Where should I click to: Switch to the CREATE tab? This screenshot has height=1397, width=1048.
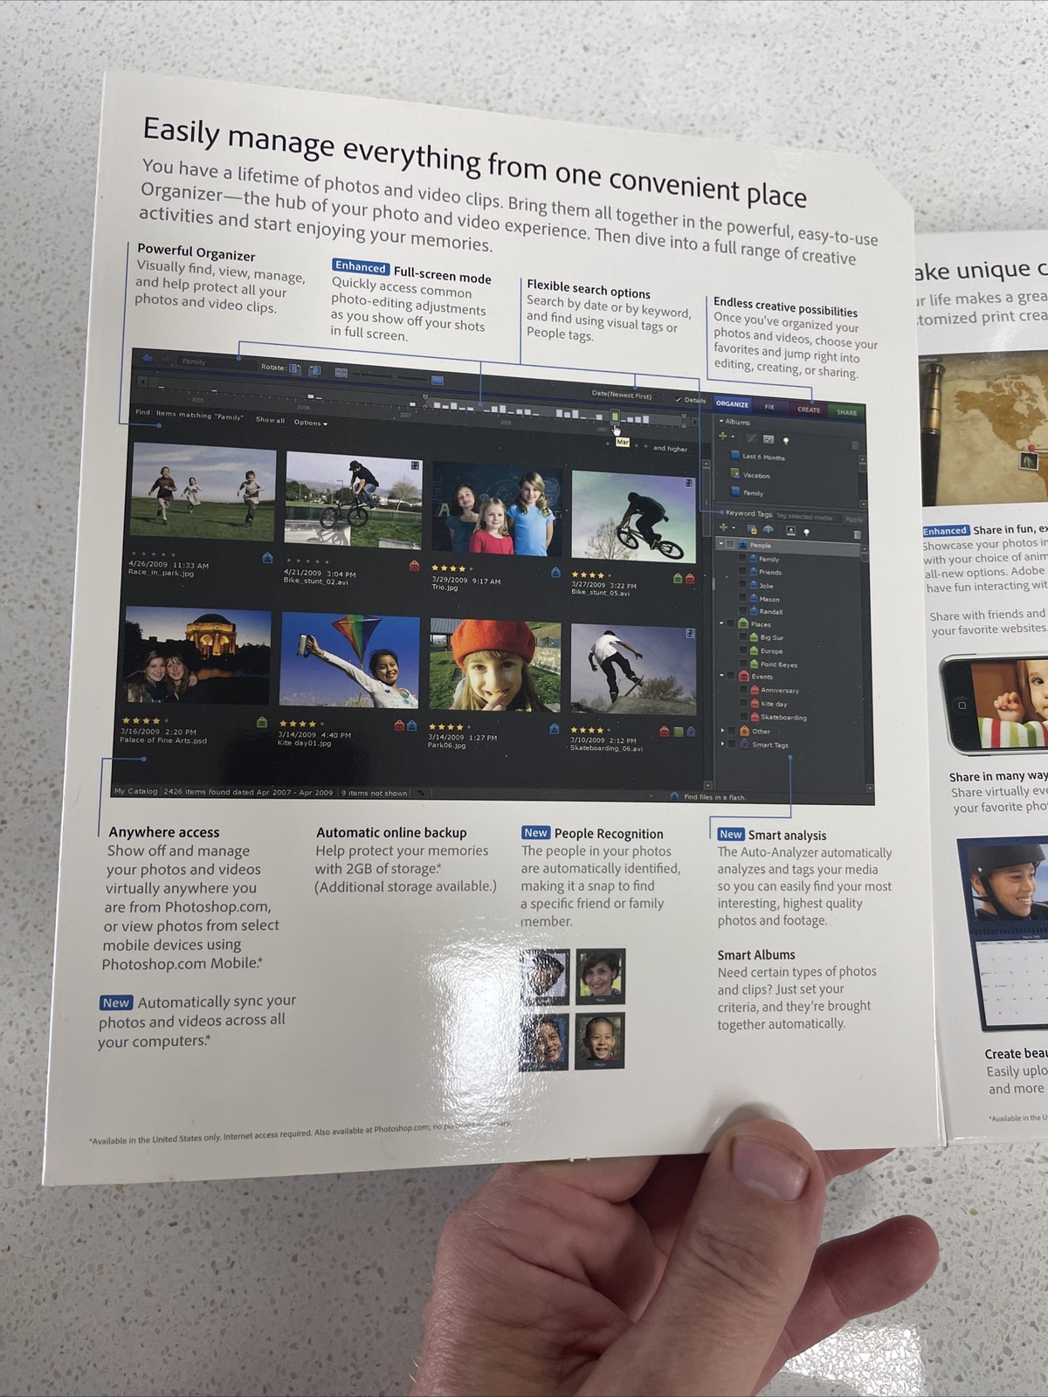point(809,409)
